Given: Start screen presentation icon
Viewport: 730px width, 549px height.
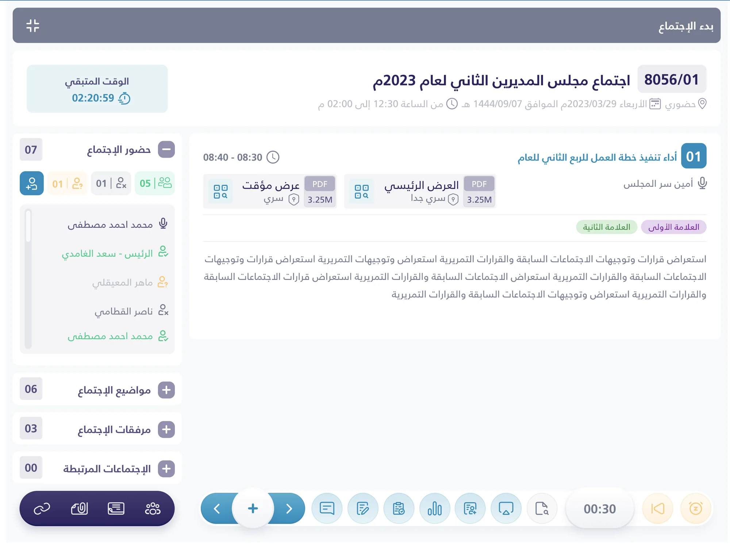Looking at the screenshot, I should [x=506, y=508].
